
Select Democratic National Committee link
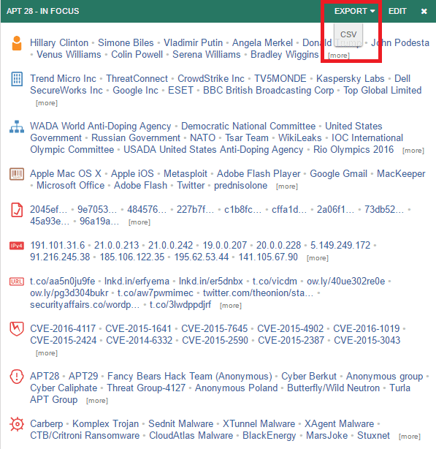pyautogui.click(x=248, y=126)
